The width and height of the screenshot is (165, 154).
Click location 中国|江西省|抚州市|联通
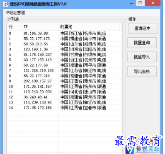[x=83, y=87]
